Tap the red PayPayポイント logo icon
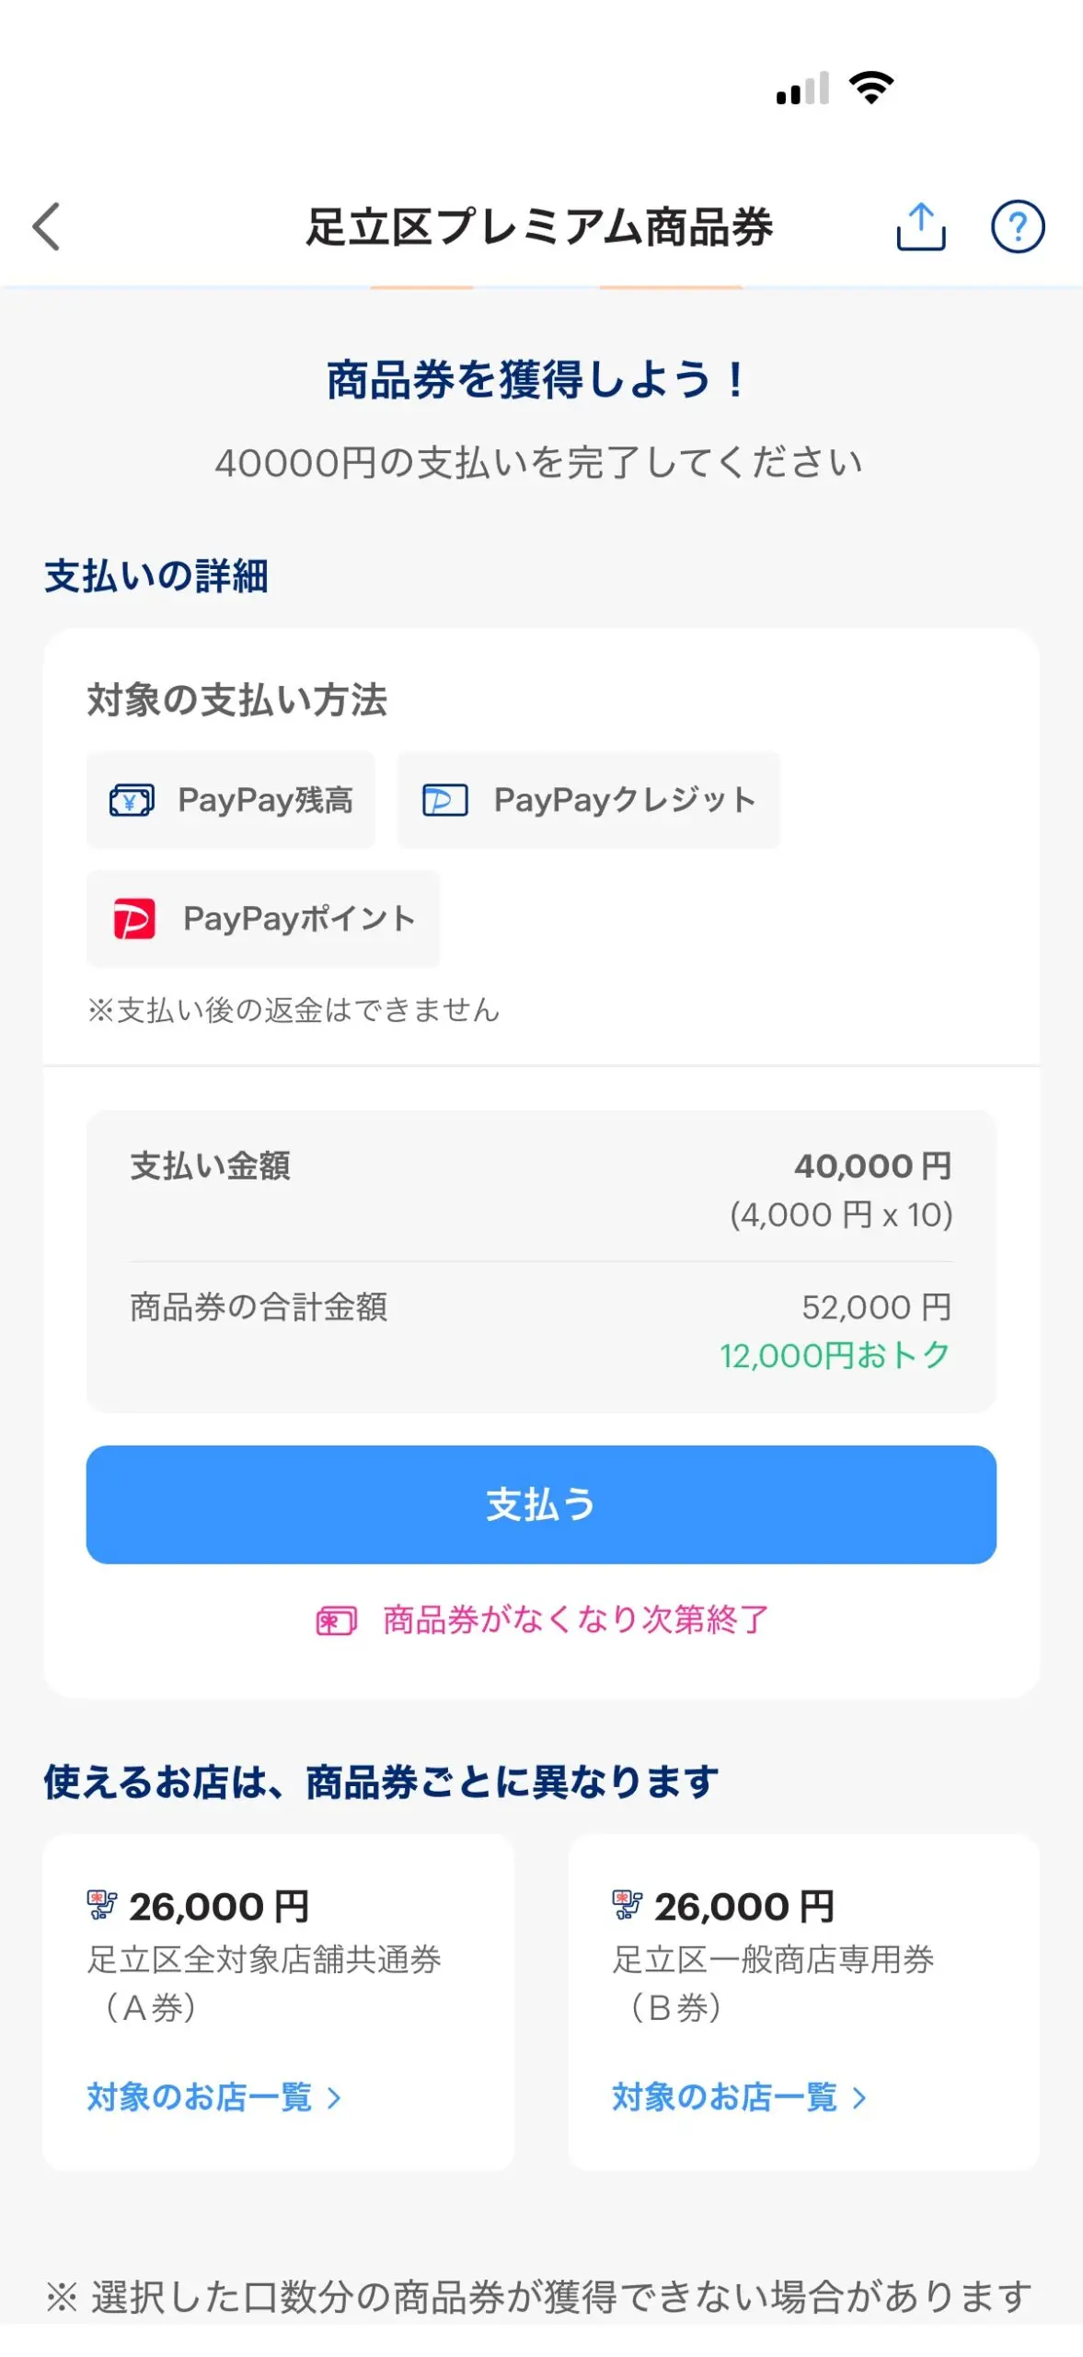The width and height of the screenshot is (1083, 2357). coord(134,918)
